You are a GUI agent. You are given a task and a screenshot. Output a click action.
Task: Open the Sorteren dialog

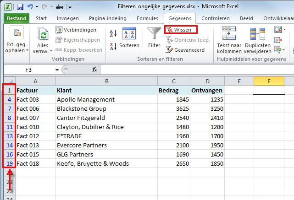point(129,38)
